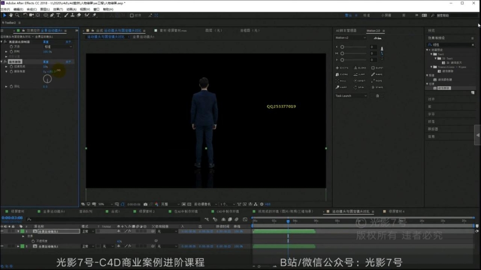Select the Zoom tool

tap(17, 15)
